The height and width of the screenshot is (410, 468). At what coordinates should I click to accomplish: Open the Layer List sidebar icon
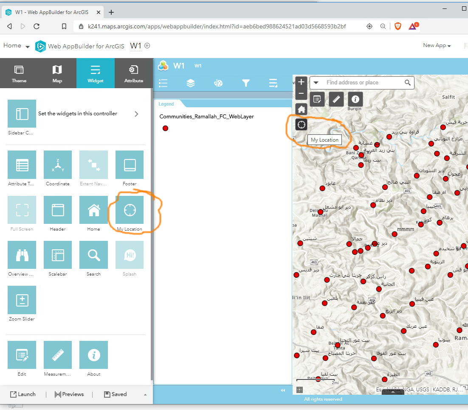tap(190, 83)
